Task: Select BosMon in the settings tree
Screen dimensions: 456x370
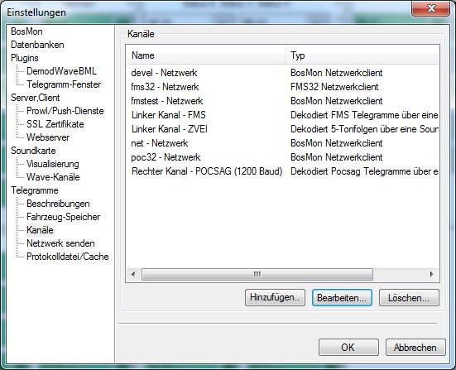Action: pyautogui.click(x=26, y=31)
